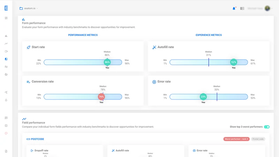
Task: Click the Start rate Max 98% value
Action: pyautogui.click(x=127, y=63)
